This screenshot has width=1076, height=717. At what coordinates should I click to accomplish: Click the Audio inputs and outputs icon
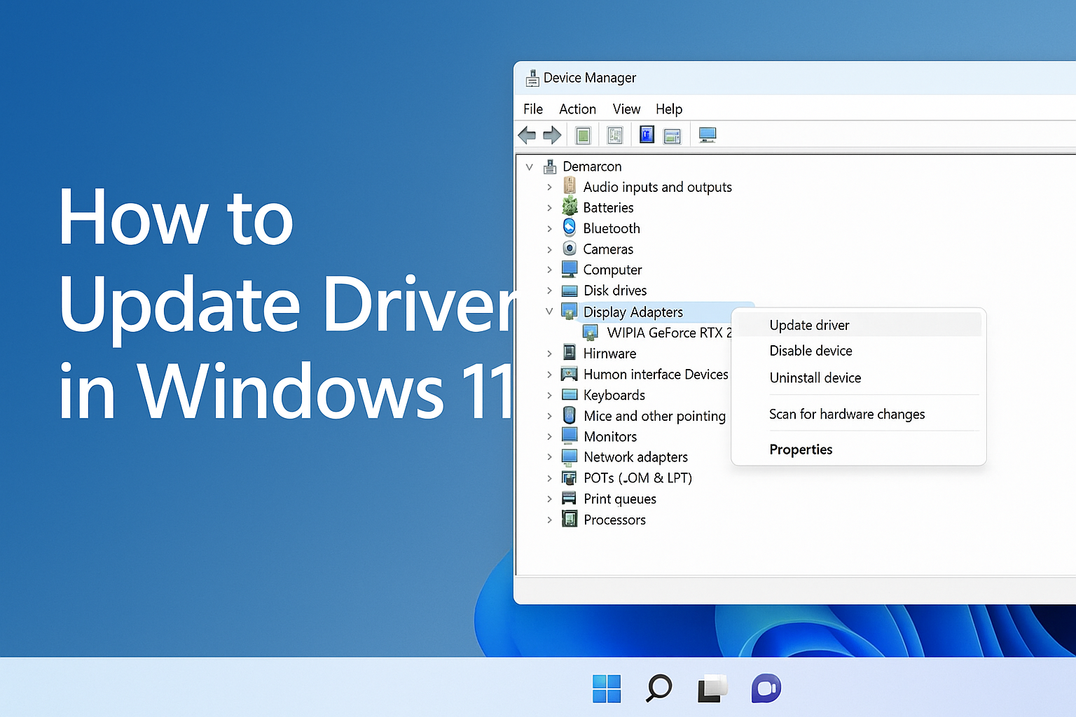pyautogui.click(x=570, y=186)
